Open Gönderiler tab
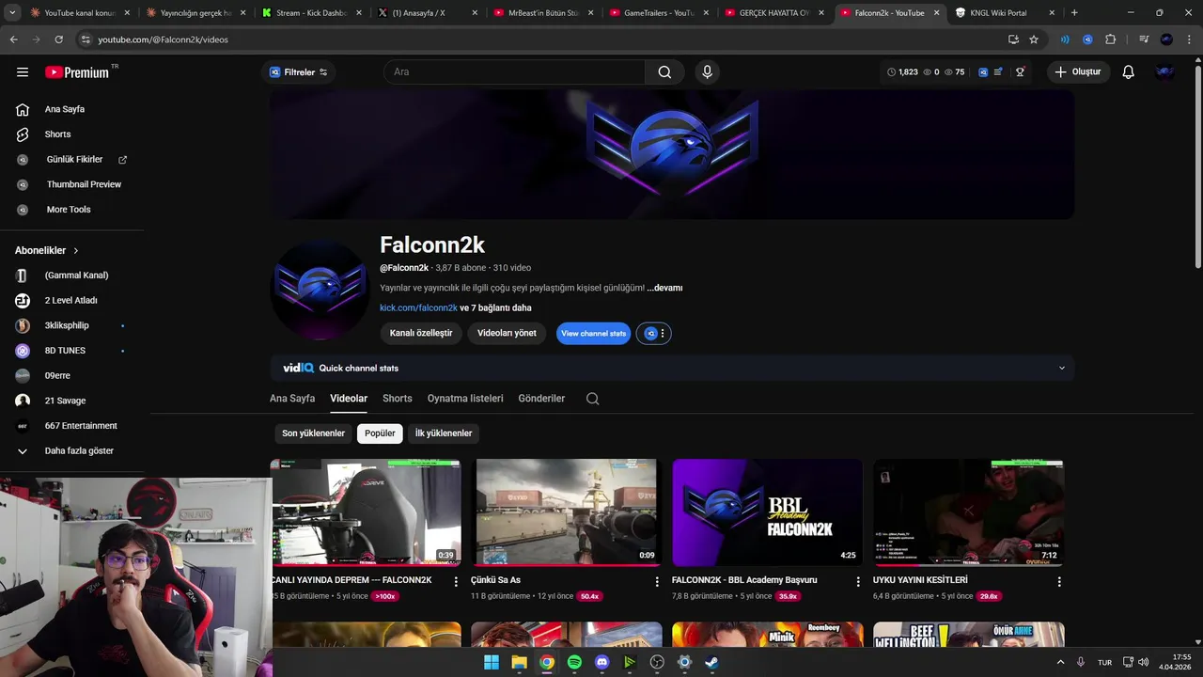1203x677 pixels. [x=541, y=399]
